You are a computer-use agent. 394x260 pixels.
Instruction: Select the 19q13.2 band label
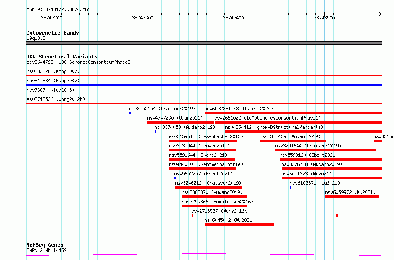click(x=36, y=38)
